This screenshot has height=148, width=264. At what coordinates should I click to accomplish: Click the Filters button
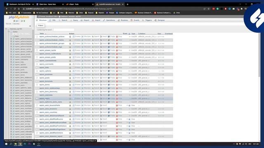pyautogui.click(x=40, y=25)
